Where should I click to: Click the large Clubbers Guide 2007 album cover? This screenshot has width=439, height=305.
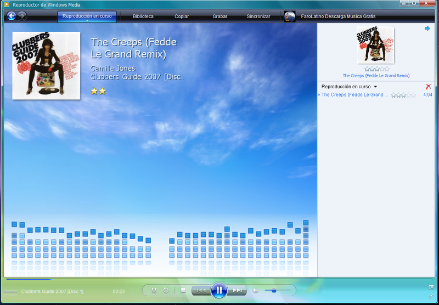coord(46,65)
